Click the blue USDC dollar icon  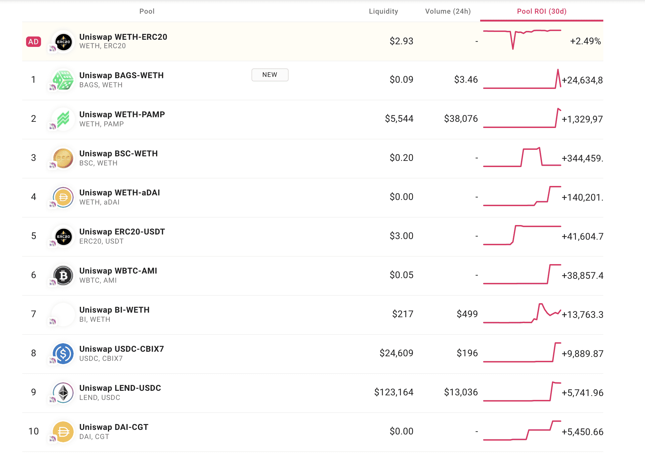(x=63, y=354)
